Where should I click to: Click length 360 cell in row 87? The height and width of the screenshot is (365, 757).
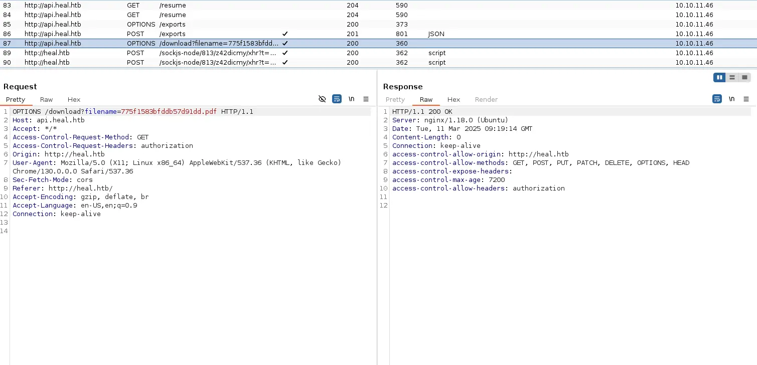pos(401,44)
